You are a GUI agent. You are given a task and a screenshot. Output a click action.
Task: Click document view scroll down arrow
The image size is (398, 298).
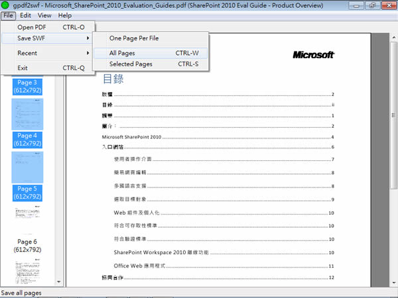[393, 283]
